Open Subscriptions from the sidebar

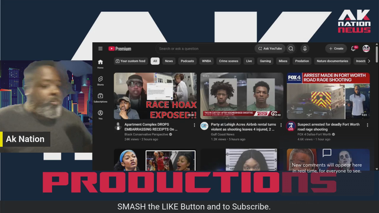tap(100, 98)
